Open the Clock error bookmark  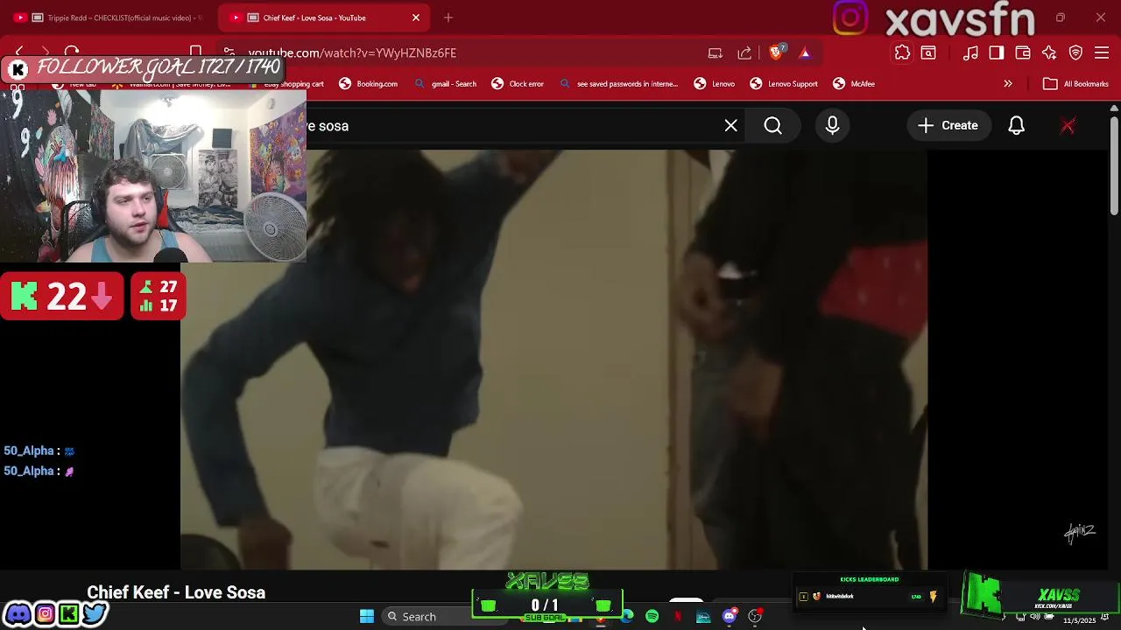518,84
